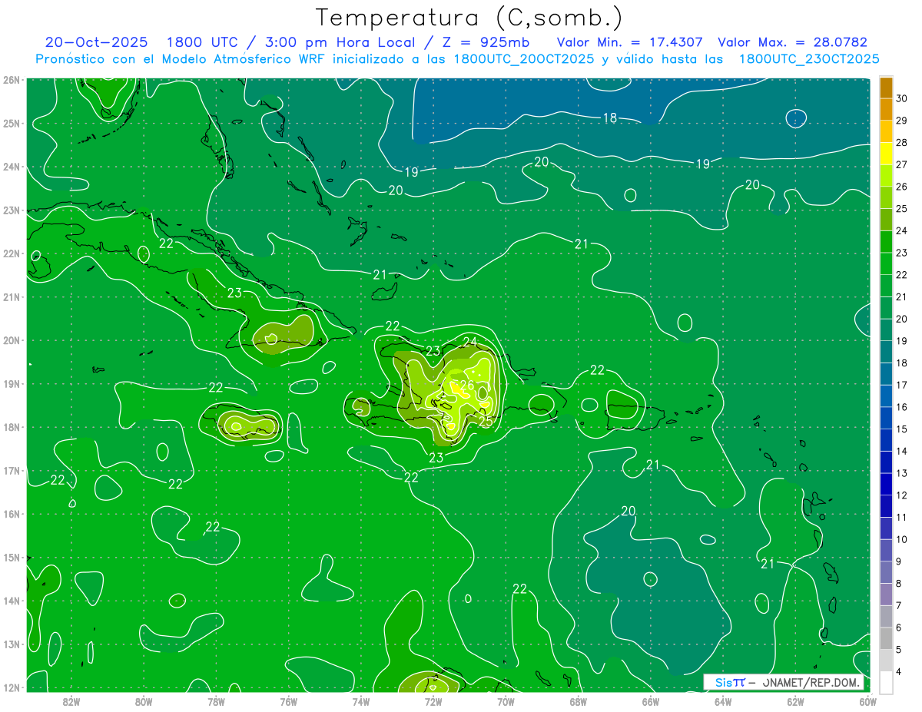Click the '18' contour label on the map

[610, 118]
